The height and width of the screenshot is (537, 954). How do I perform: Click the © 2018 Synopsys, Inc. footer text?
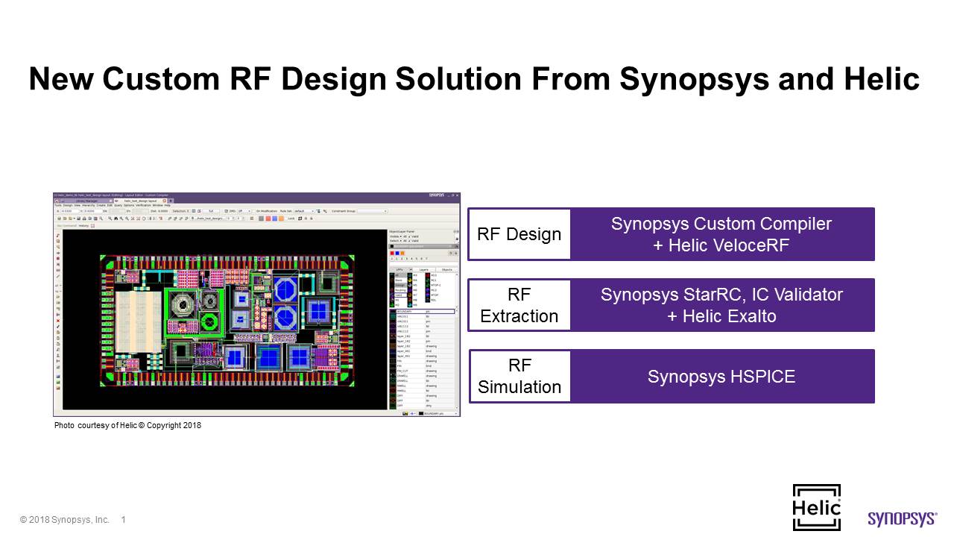pyautogui.click(x=65, y=520)
